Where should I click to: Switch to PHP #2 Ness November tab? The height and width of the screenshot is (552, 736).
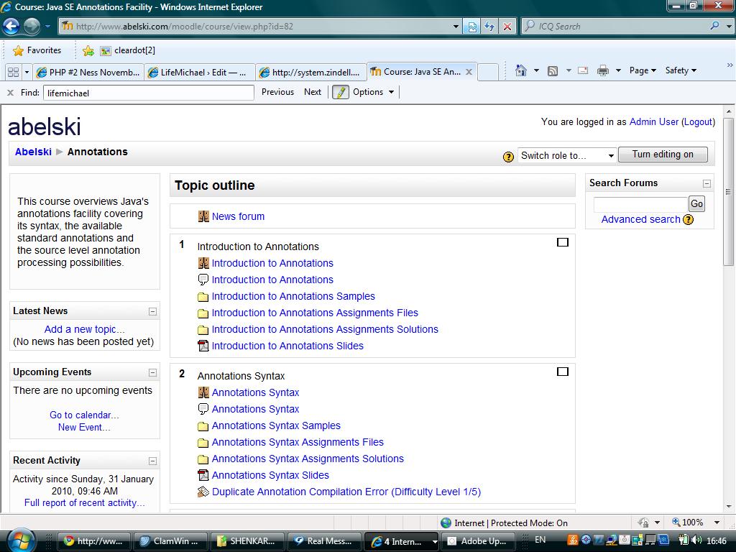(x=89, y=72)
